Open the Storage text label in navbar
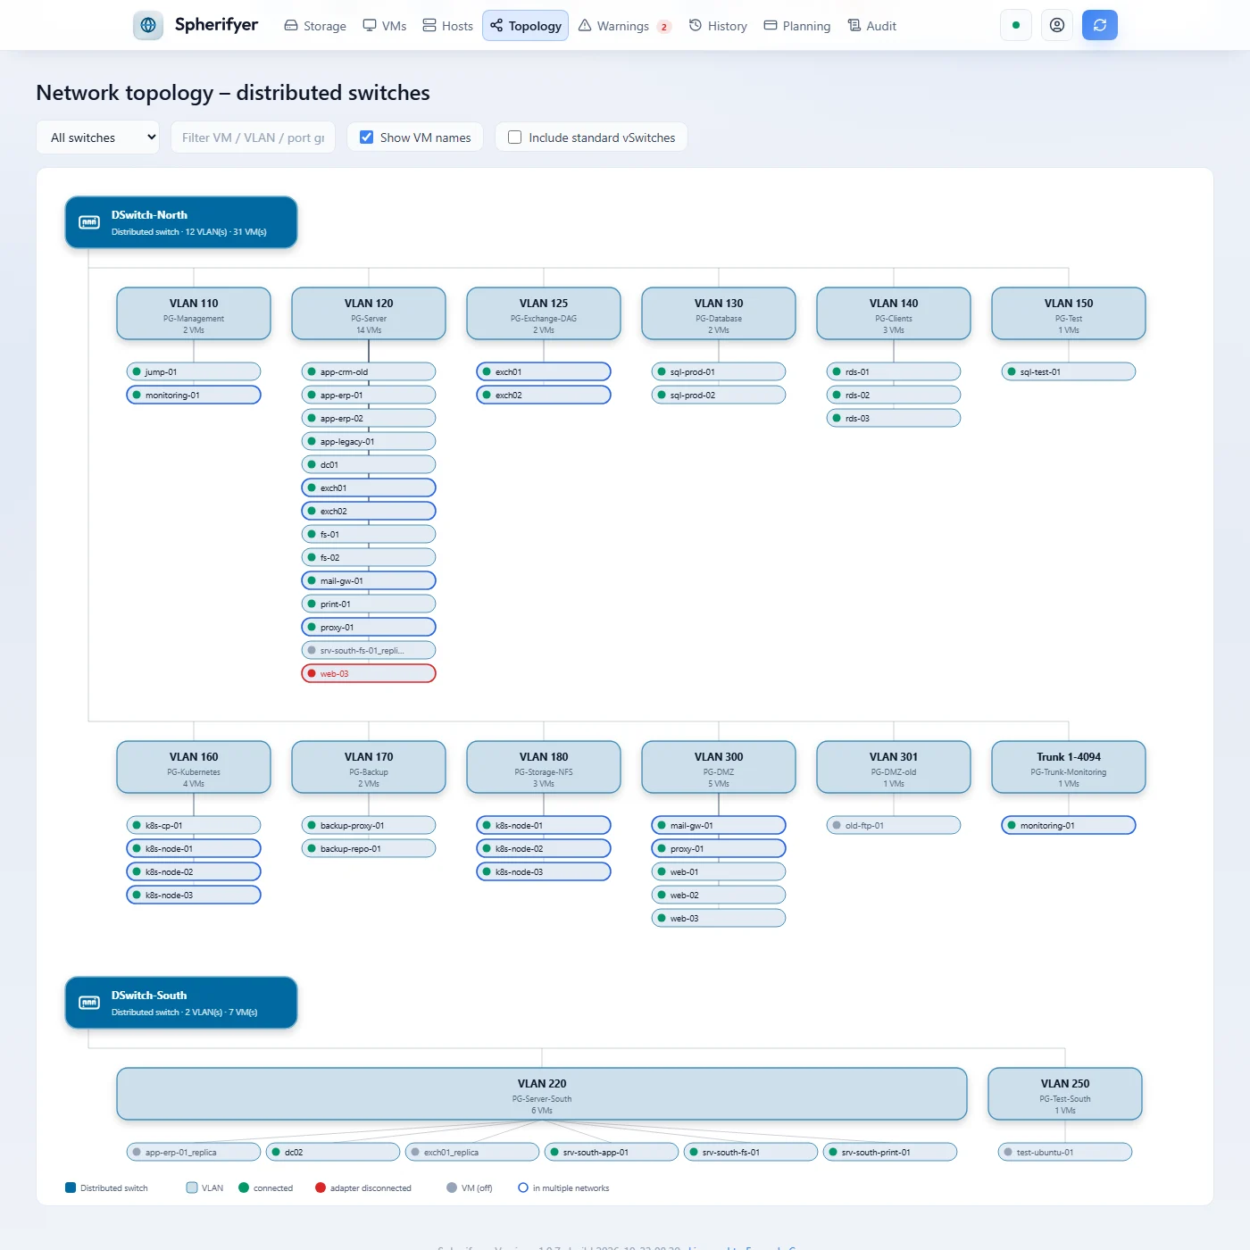1250x1250 pixels. click(x=325, y=26)
